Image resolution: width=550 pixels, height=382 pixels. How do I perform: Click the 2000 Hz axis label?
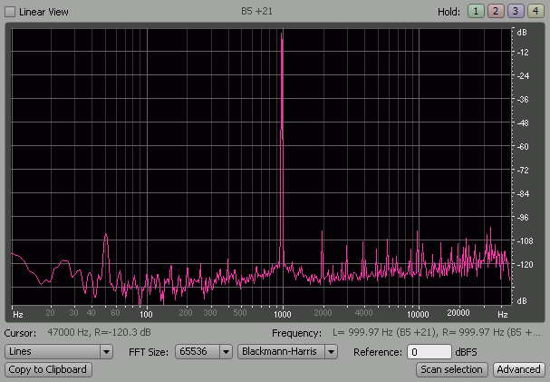click(x=323, y=313)
